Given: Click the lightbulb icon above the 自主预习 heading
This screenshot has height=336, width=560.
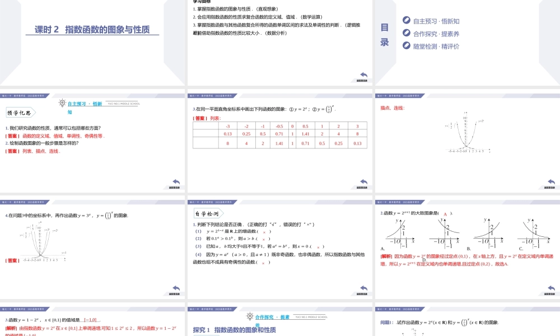Looking at the screenshot, I should [62, 102].
